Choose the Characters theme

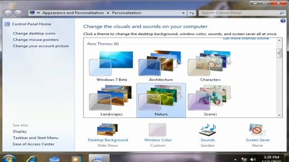point(210,66)
